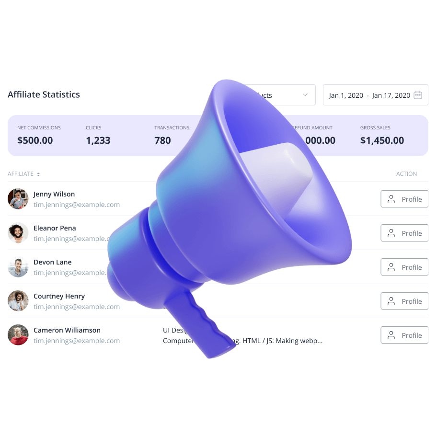
Task: Open the Jan 1, 2020 date range picker
Action: [x=375, y=95]
